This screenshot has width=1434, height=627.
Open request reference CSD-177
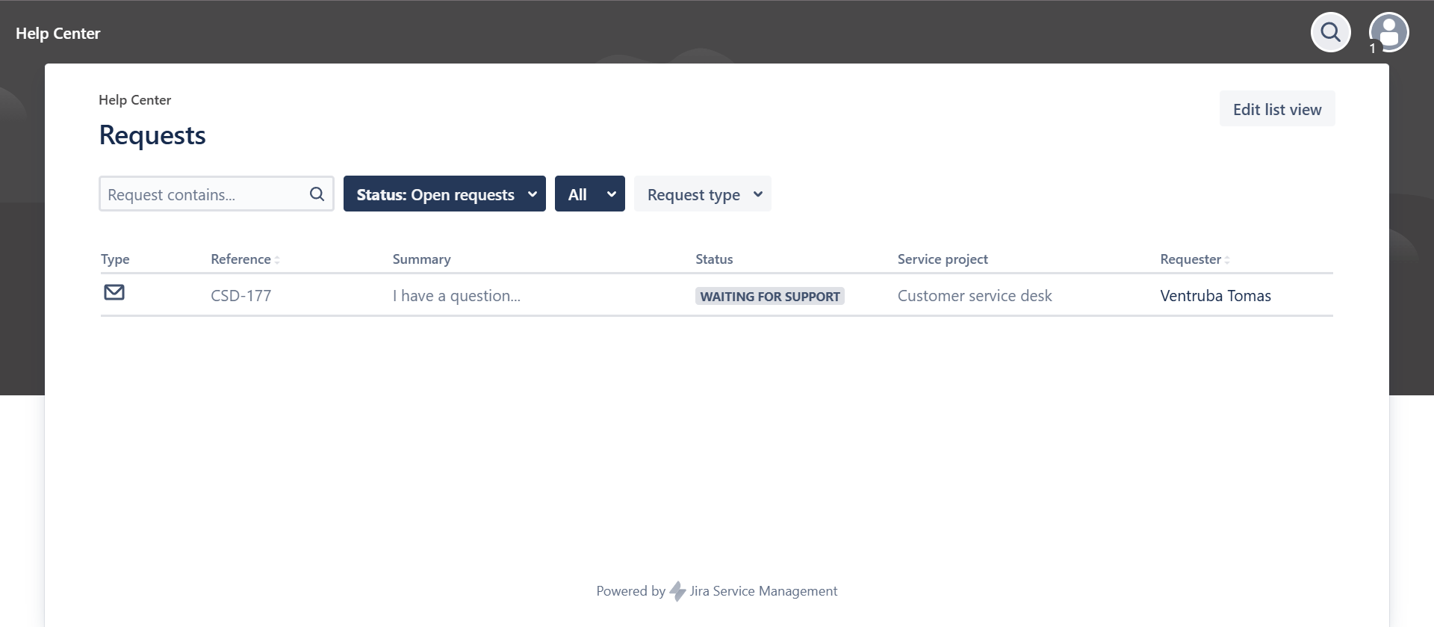click(240, 296)
